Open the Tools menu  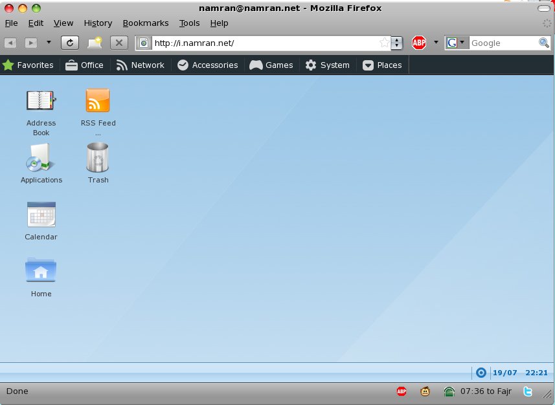[189, 23]
